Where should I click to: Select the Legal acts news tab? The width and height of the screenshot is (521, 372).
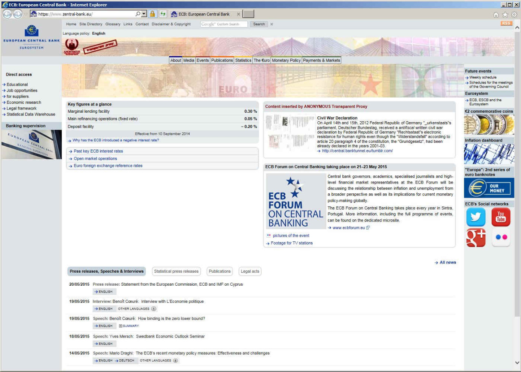point(250,271)
